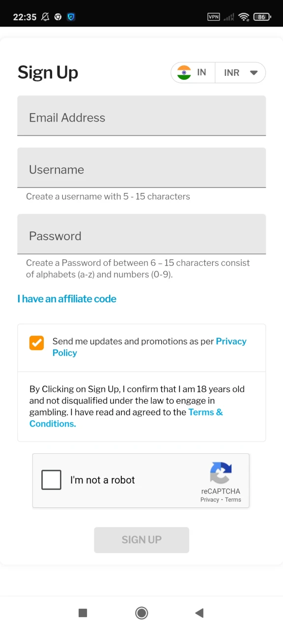Screen dimensions: 283x630
Task: Focus the Username field
Action: [x=141, y=168]
